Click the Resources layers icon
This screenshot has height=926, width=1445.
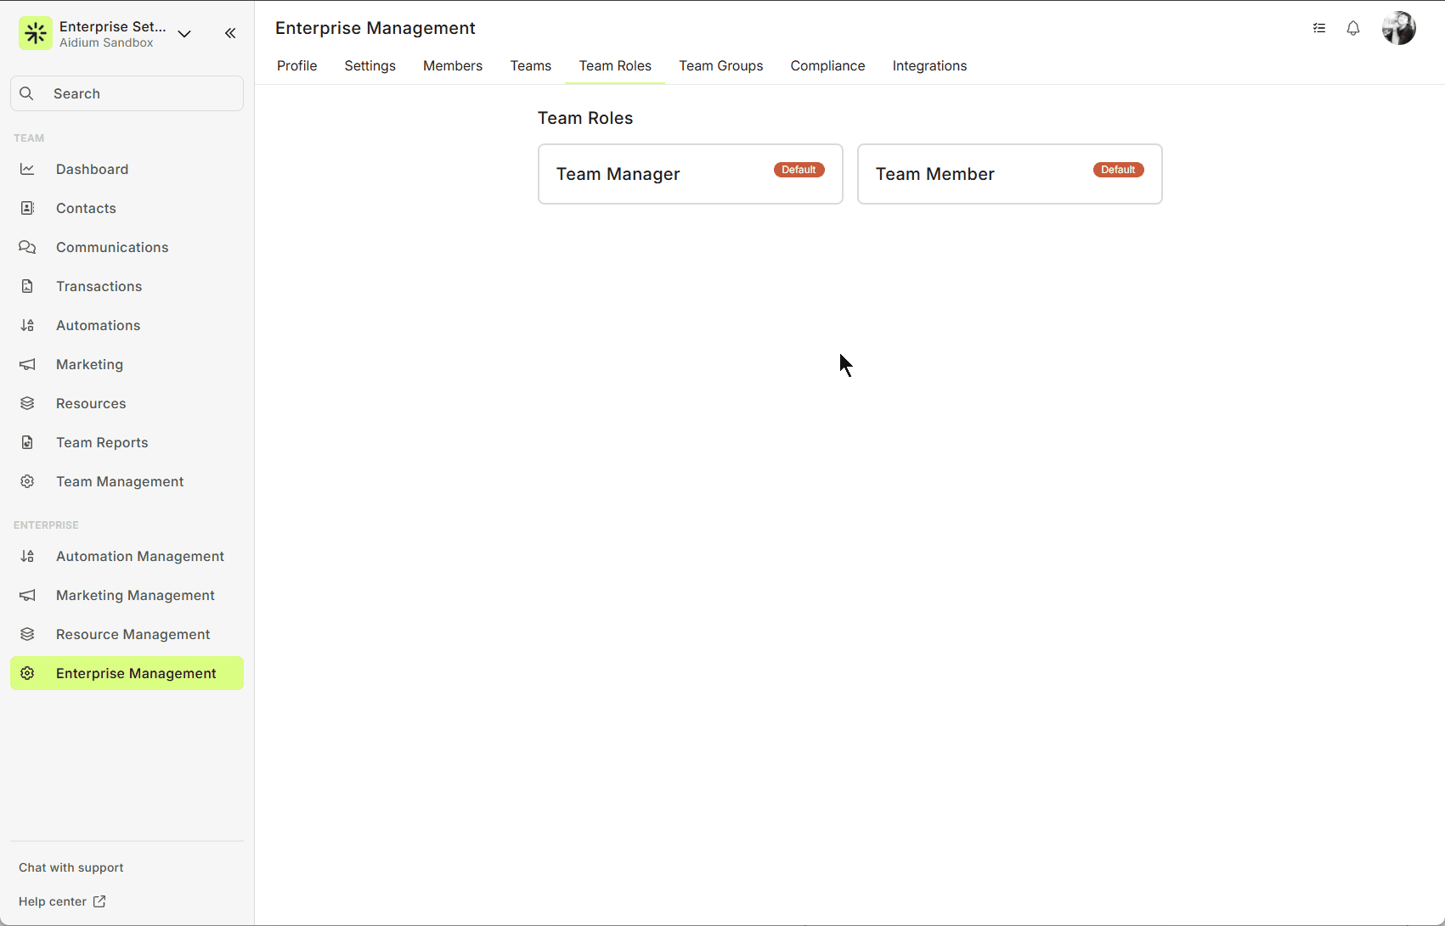27,403
